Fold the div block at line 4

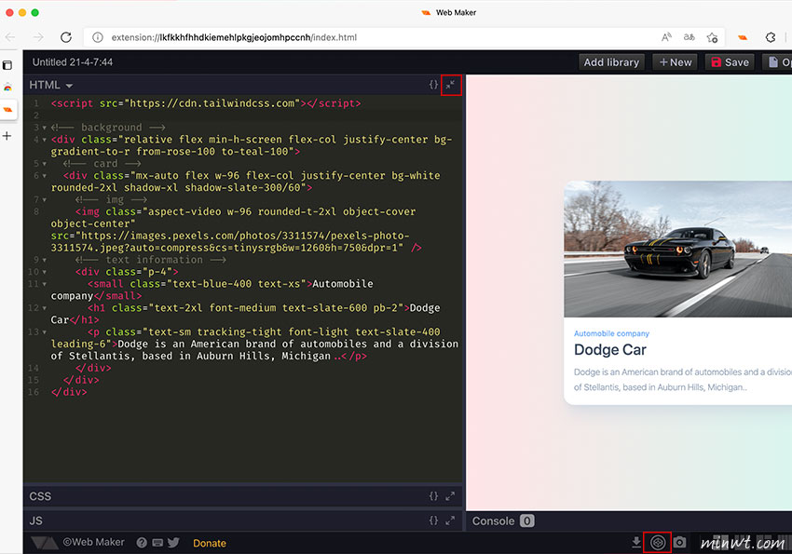[45, 140]
